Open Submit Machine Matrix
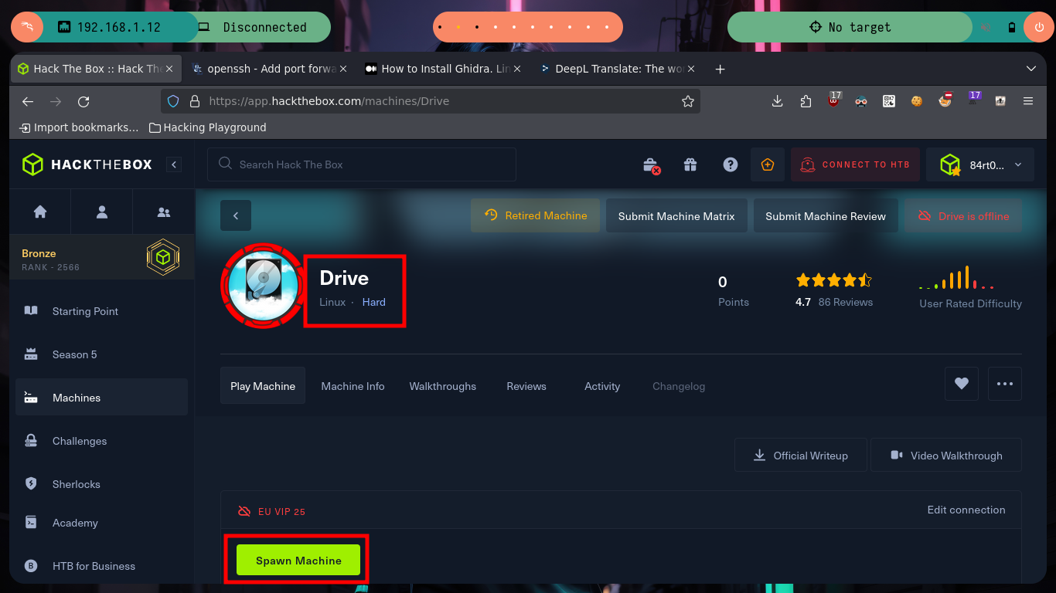This screenshot has height=593, width=1056. coord(676,216)
